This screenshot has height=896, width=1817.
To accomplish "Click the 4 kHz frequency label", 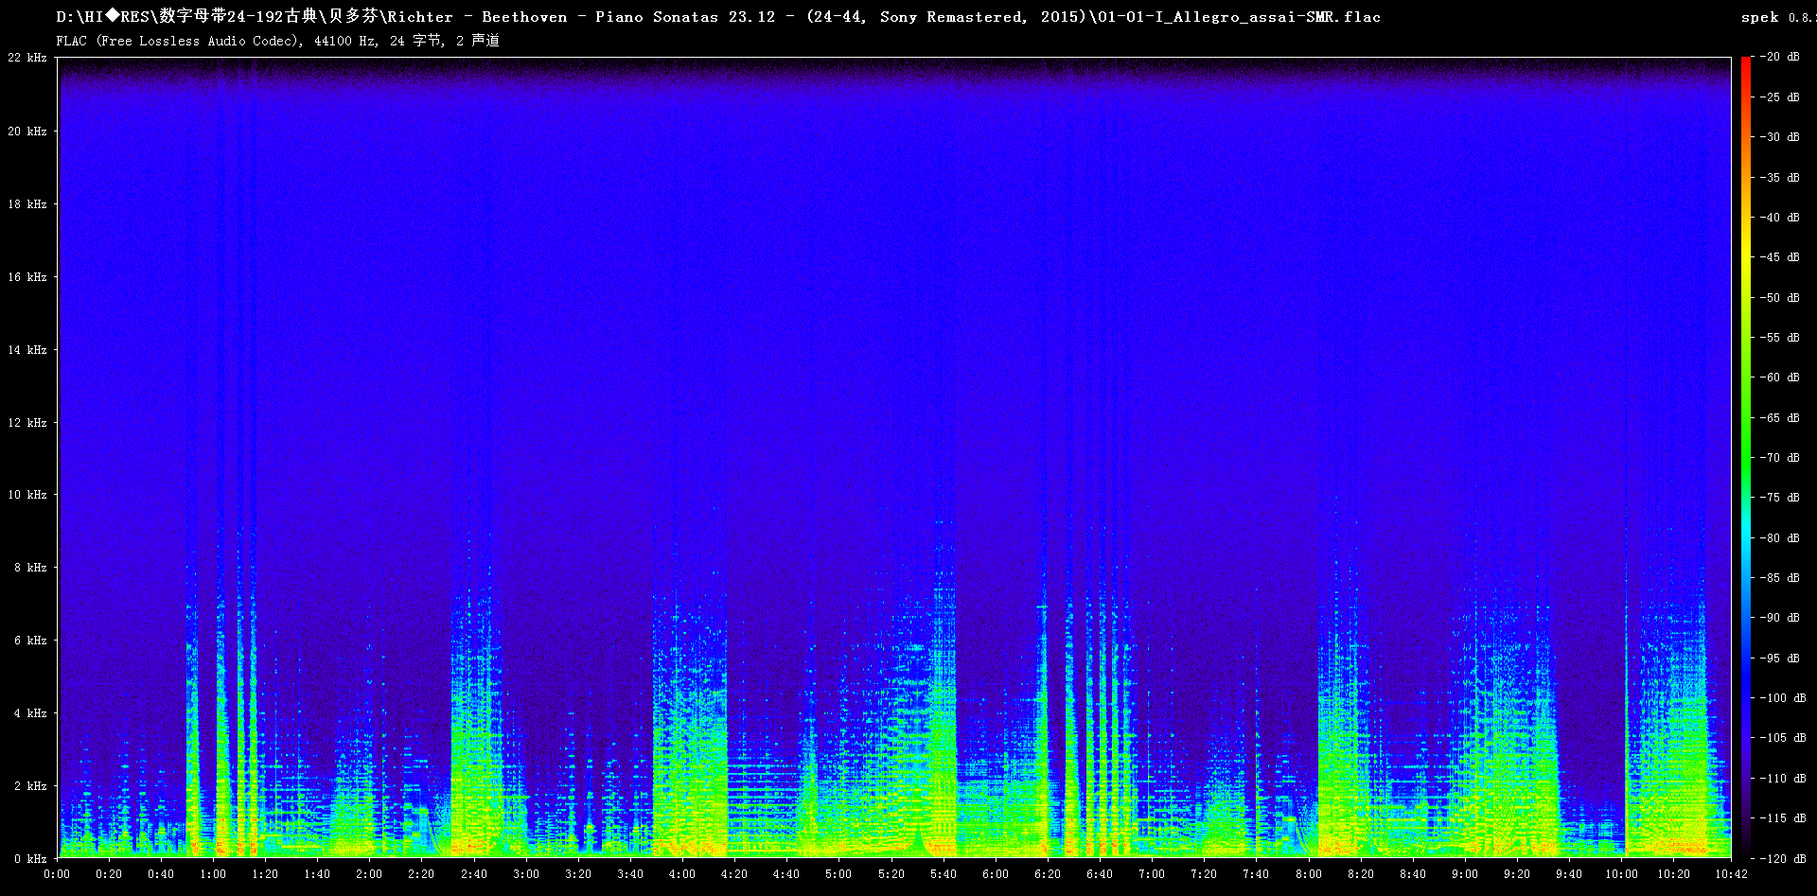I will click(30, 713).
